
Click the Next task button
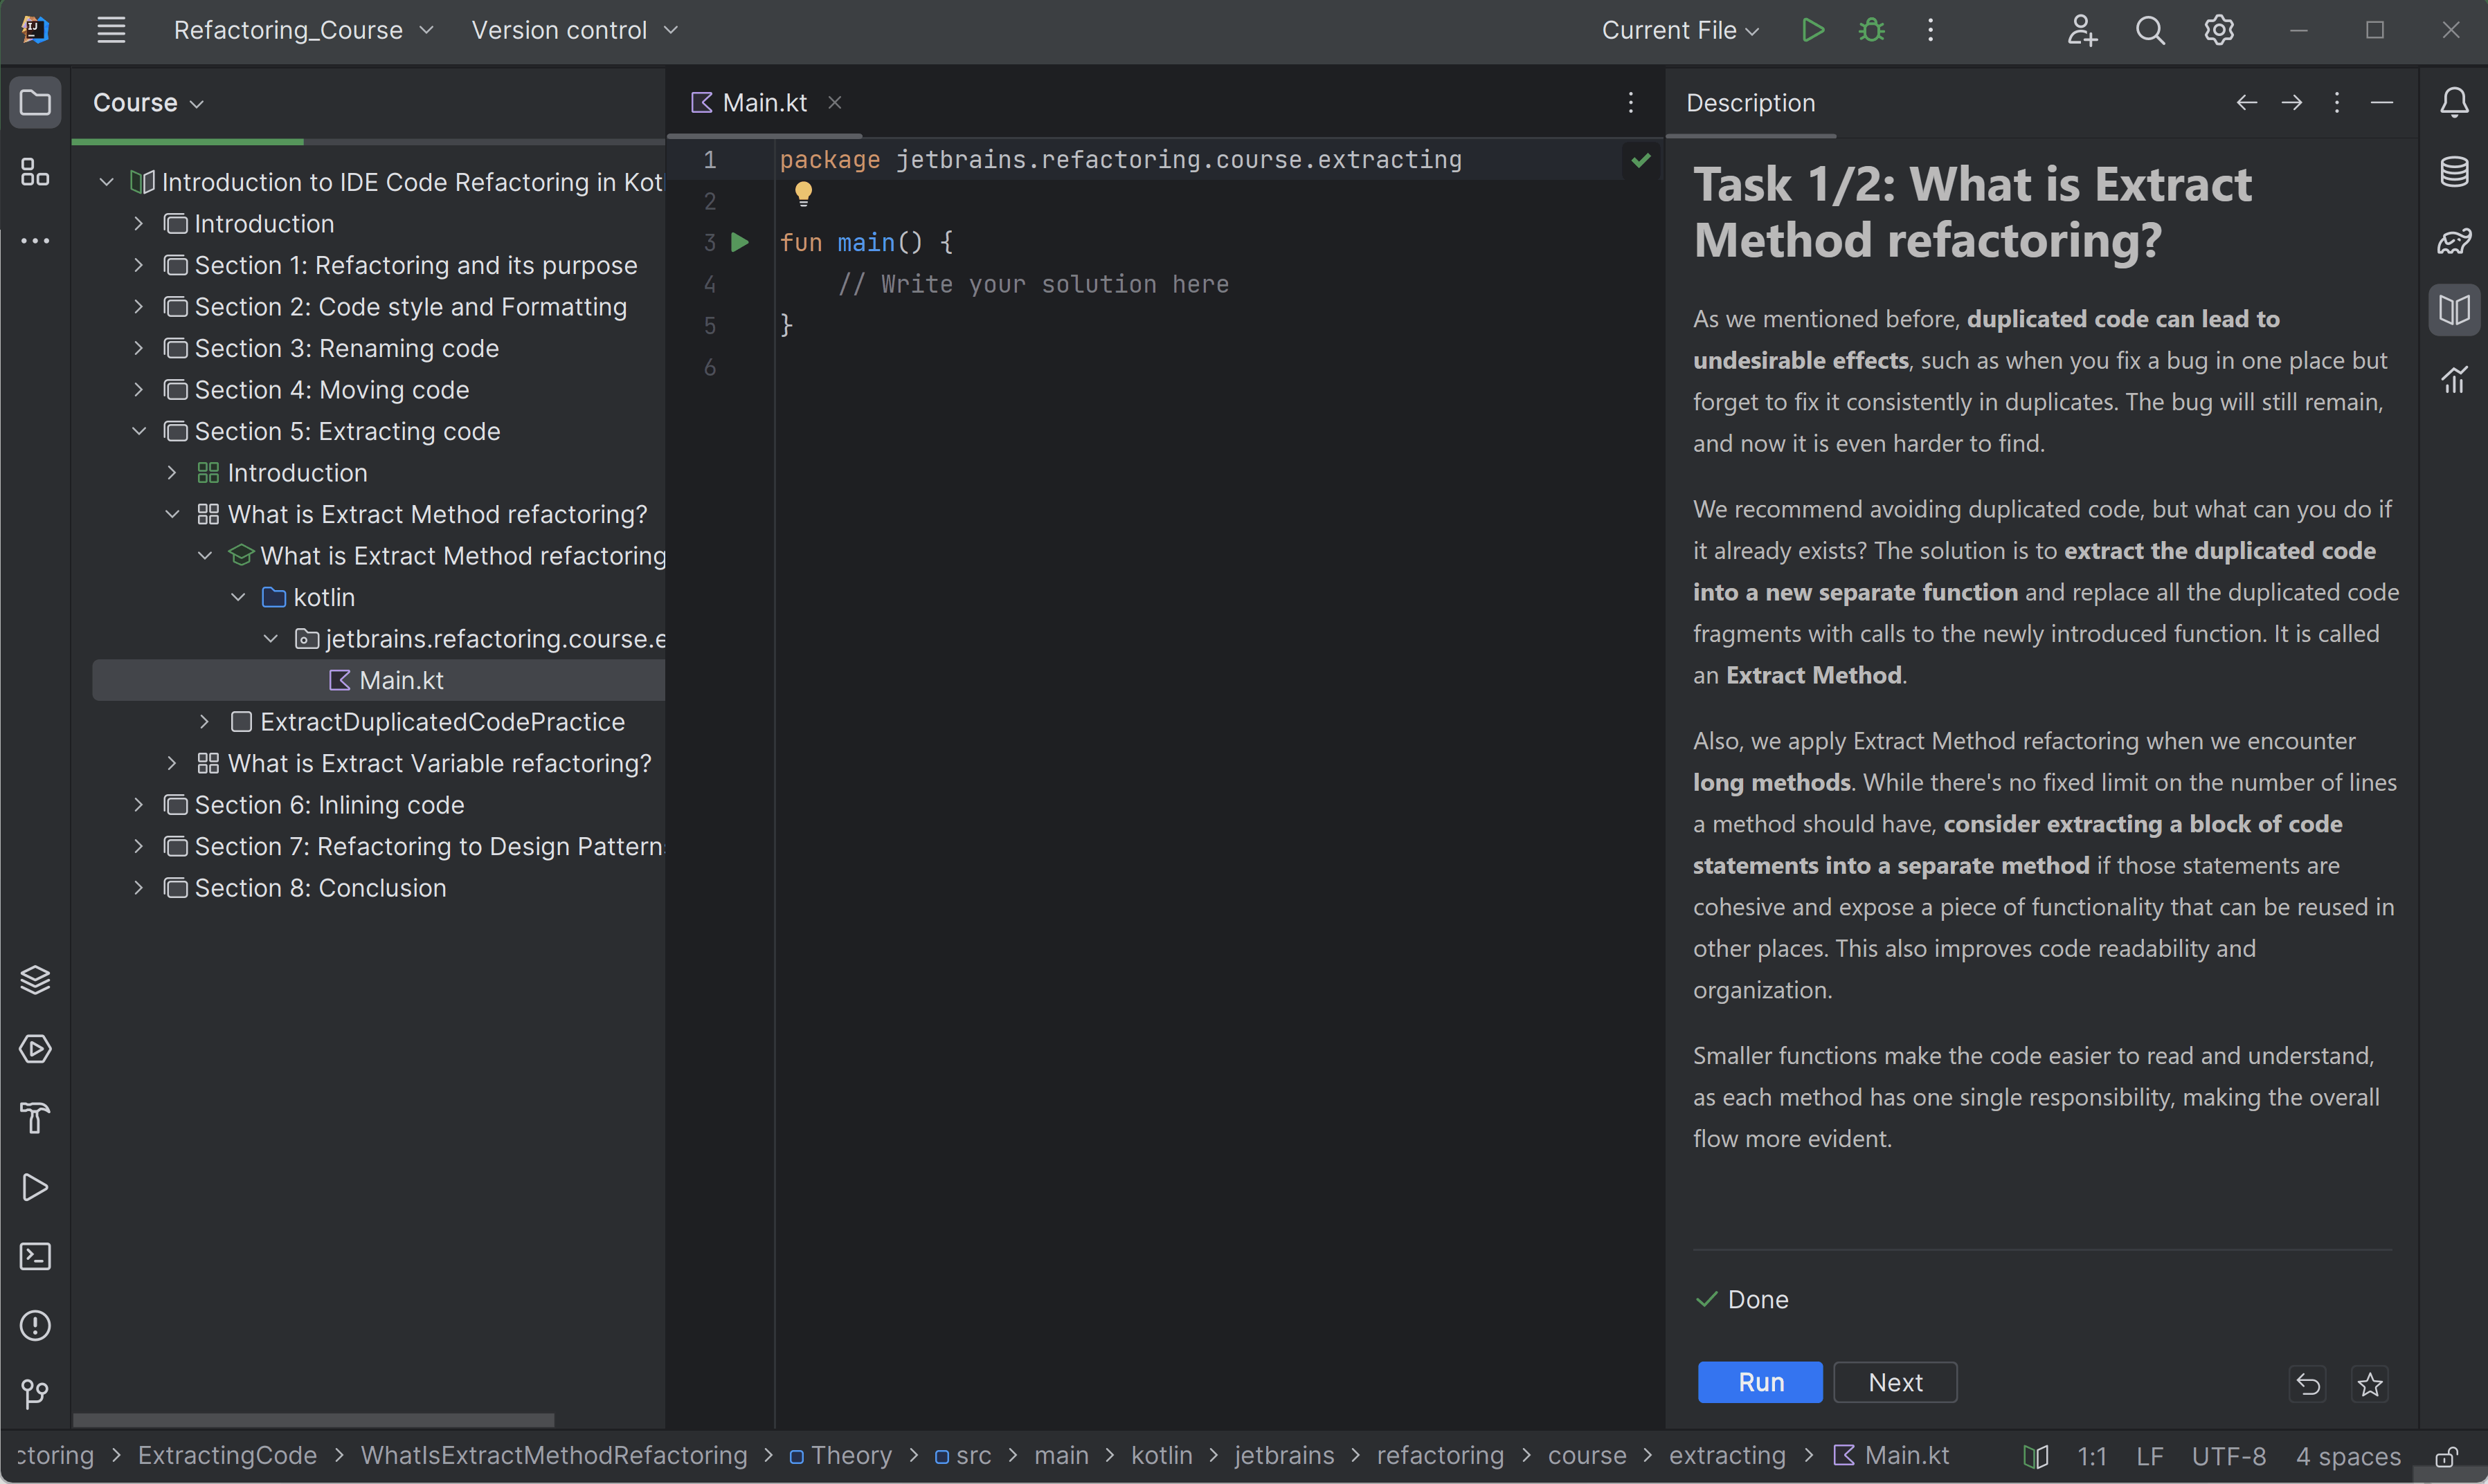[x=1895, y=1382]
